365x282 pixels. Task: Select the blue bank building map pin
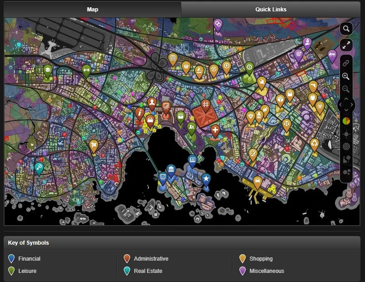[171, 171]
